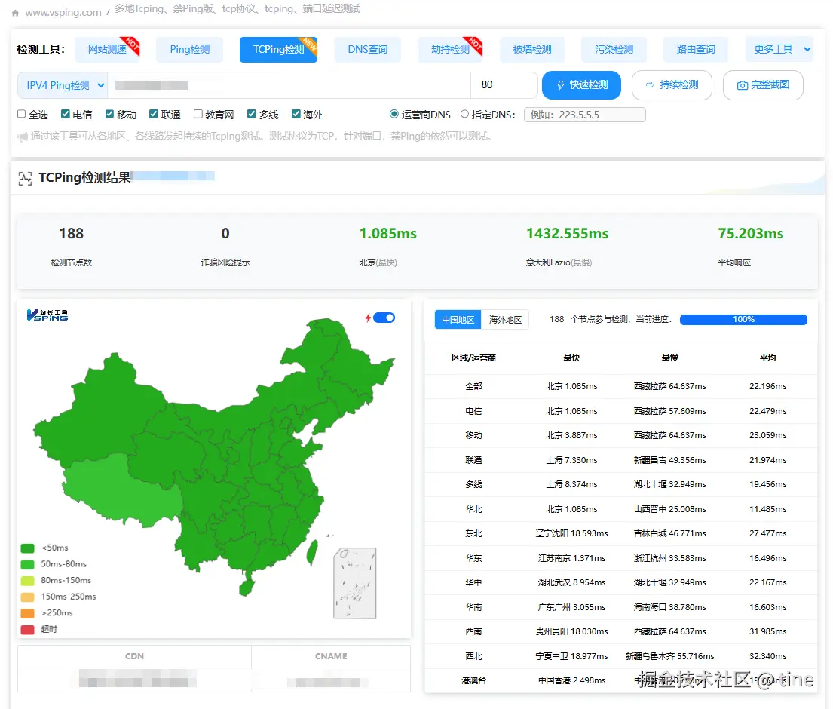Click the 50ms-80ms legend swatch
Viewport: 833px width, 709px height.
(28, 564)
